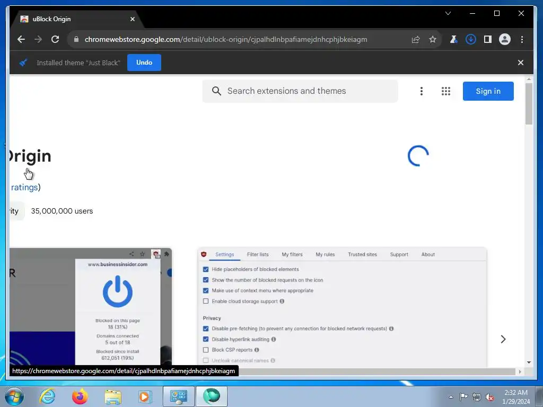Click info icon beside Block CSP reports

click(257, 350)
